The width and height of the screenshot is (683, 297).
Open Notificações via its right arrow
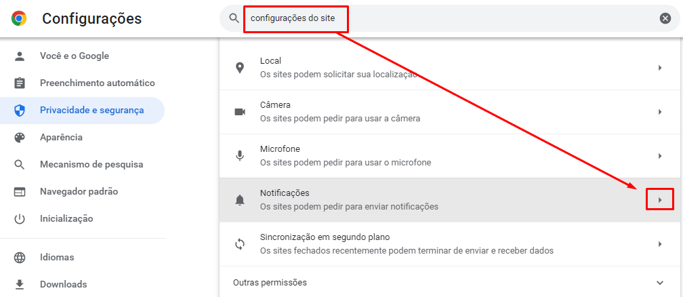click(660, 200)
